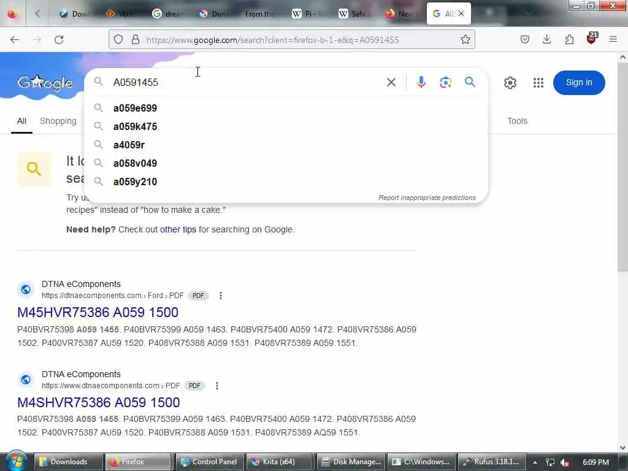The height and width of the screenshot is (471, 628).
Task: View site security padlock info
Action: tap(136, 39)
